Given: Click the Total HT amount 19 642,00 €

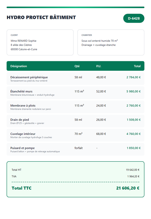Looking at the screenshot, I should tap(132, 170).
